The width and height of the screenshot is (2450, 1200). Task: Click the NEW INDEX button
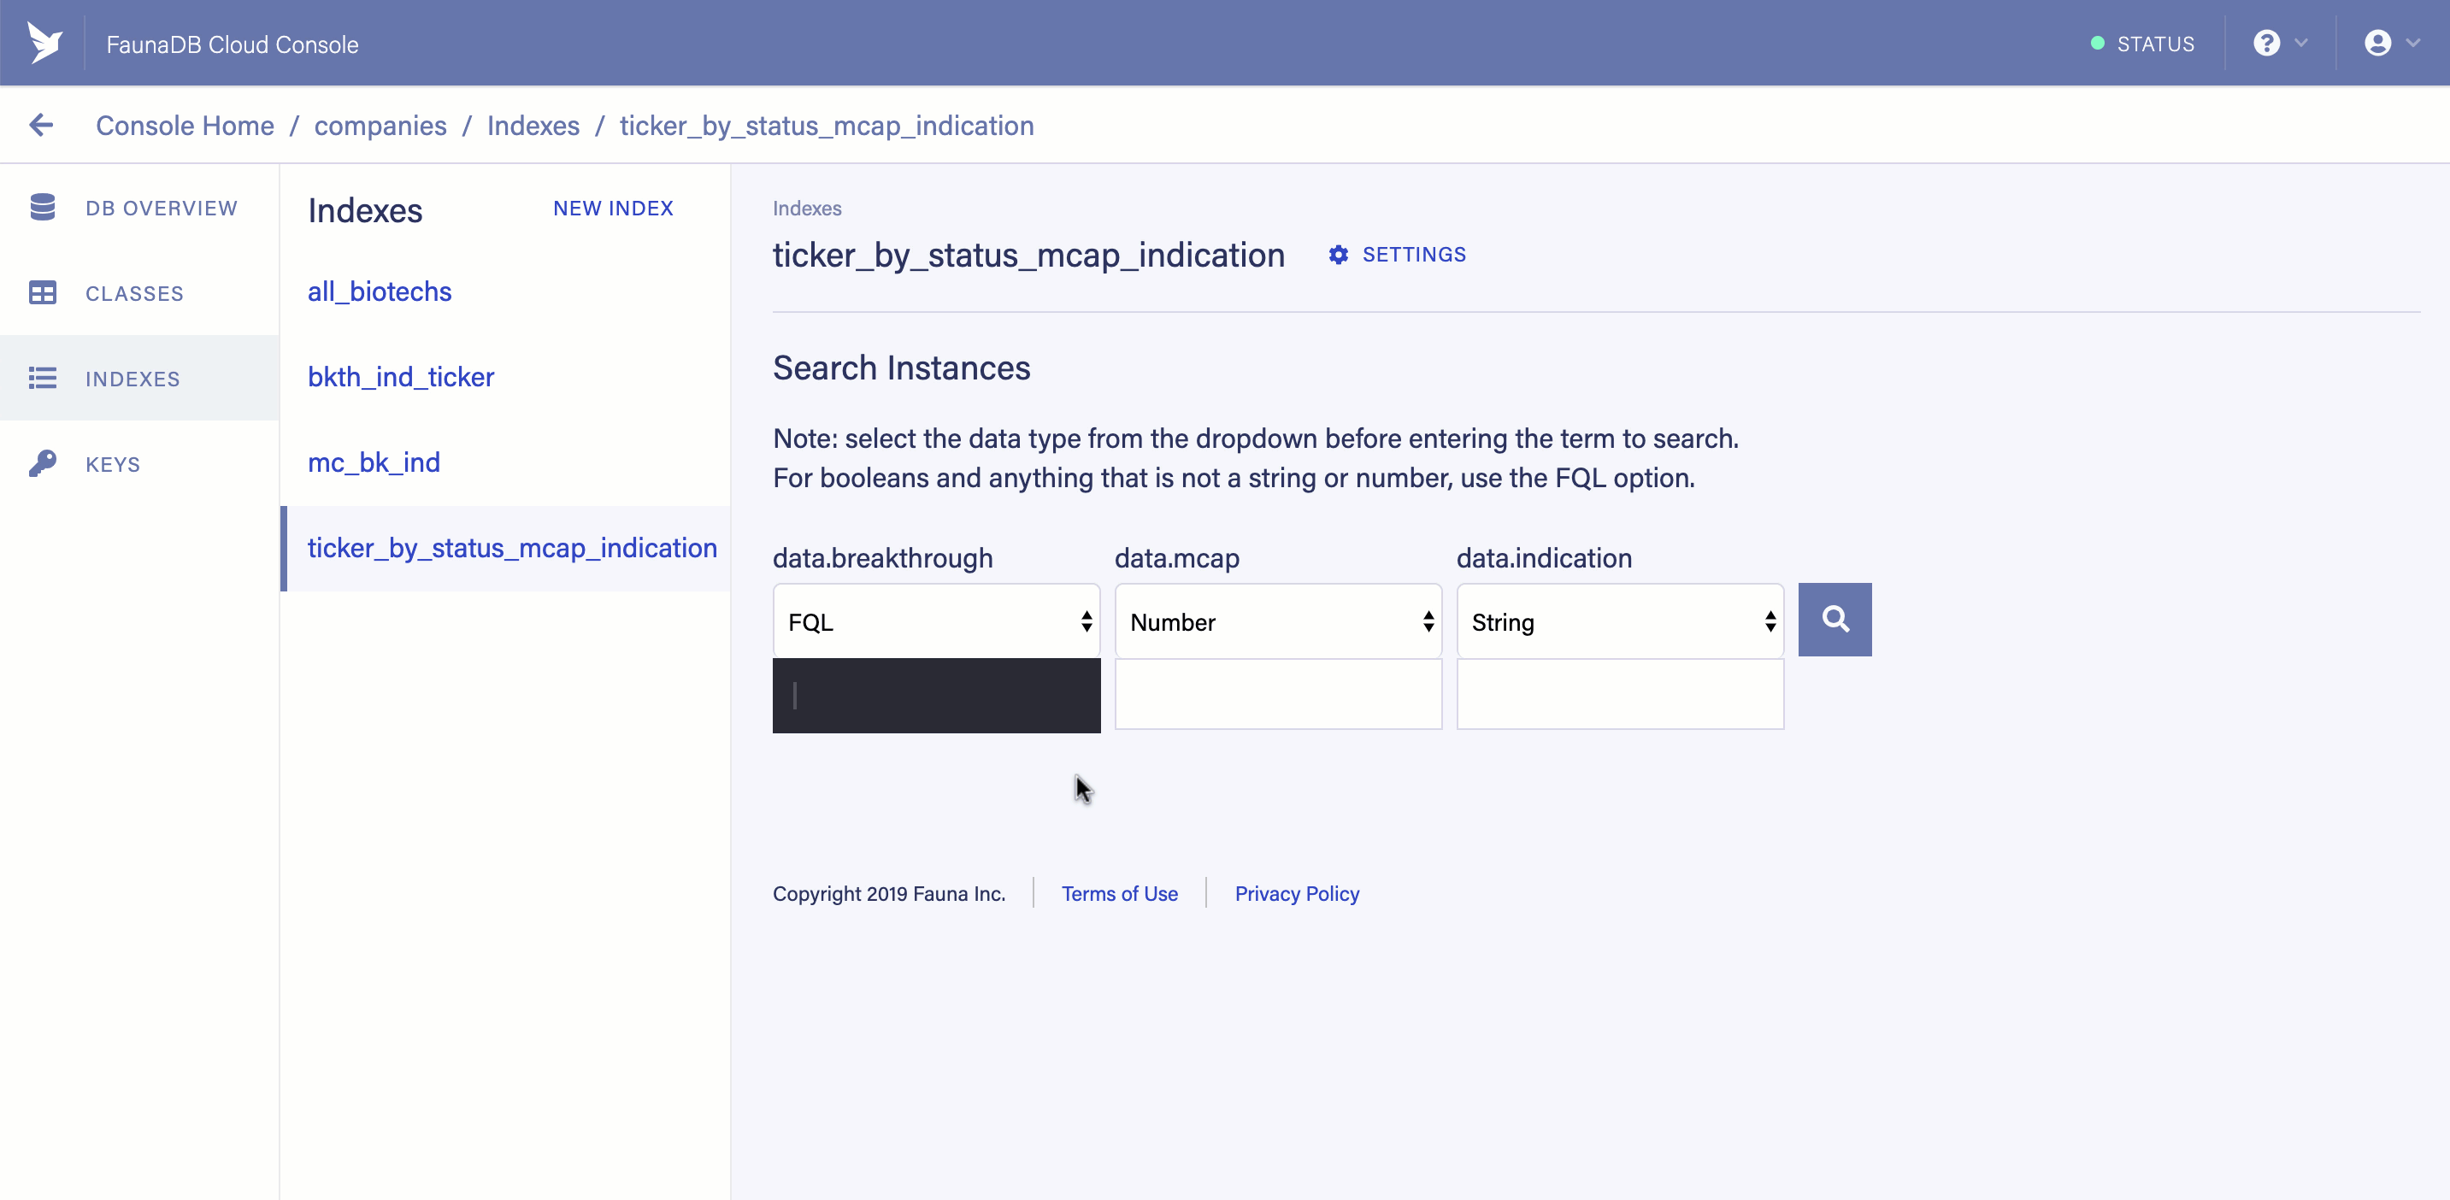click(x=614, y=209)
